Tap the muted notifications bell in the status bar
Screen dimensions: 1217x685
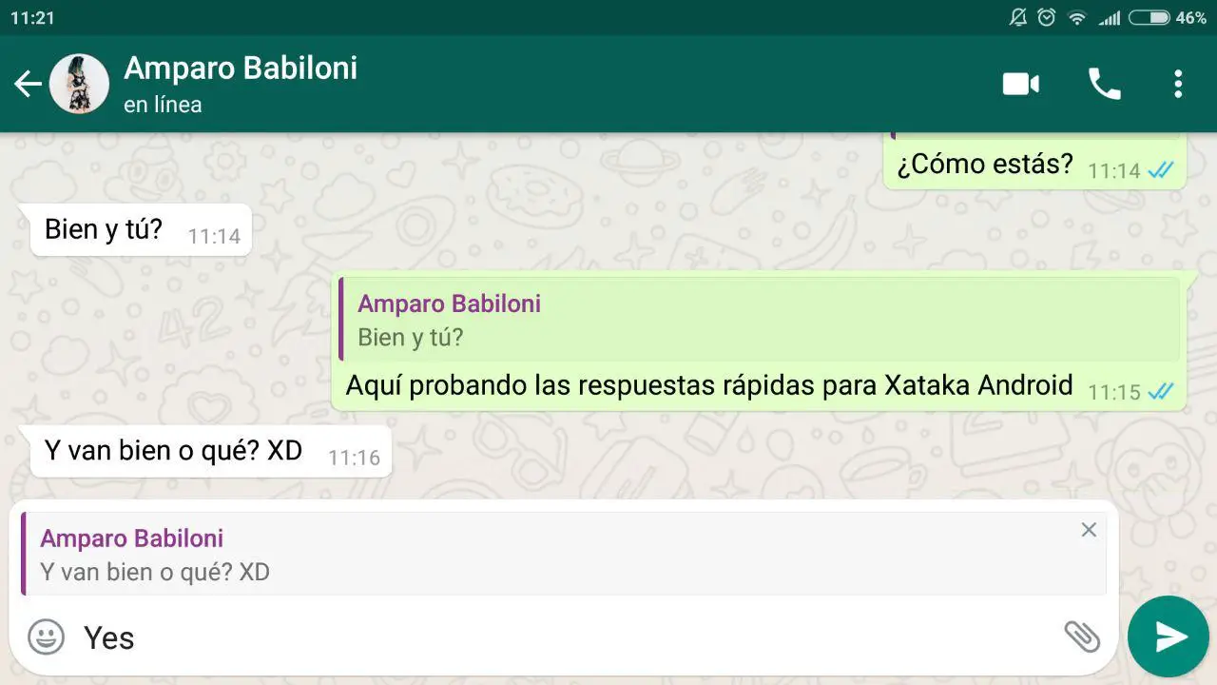pyautogui.click(x=1018, y=17)
